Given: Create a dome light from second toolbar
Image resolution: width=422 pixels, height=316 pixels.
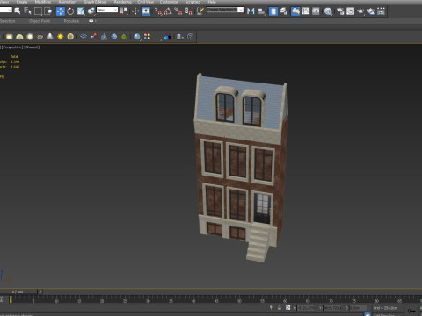Looking at the screenshot, I should point(19,37).
